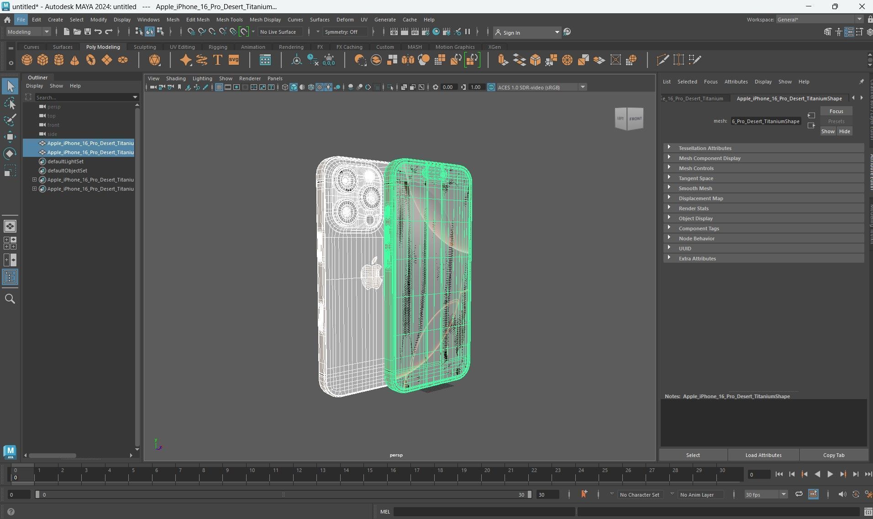Create a polygon cube from shelf

click(43, 60)
